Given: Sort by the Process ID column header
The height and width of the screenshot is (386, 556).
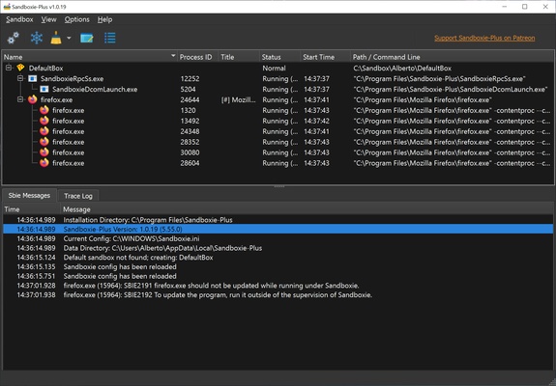Looking at the screenshot, I should pos(197,57).
